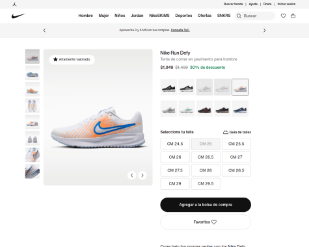The height and width of the screenshot is (247, 309).
Task: Open Deportes menu
Action: (x=183, y=16)
